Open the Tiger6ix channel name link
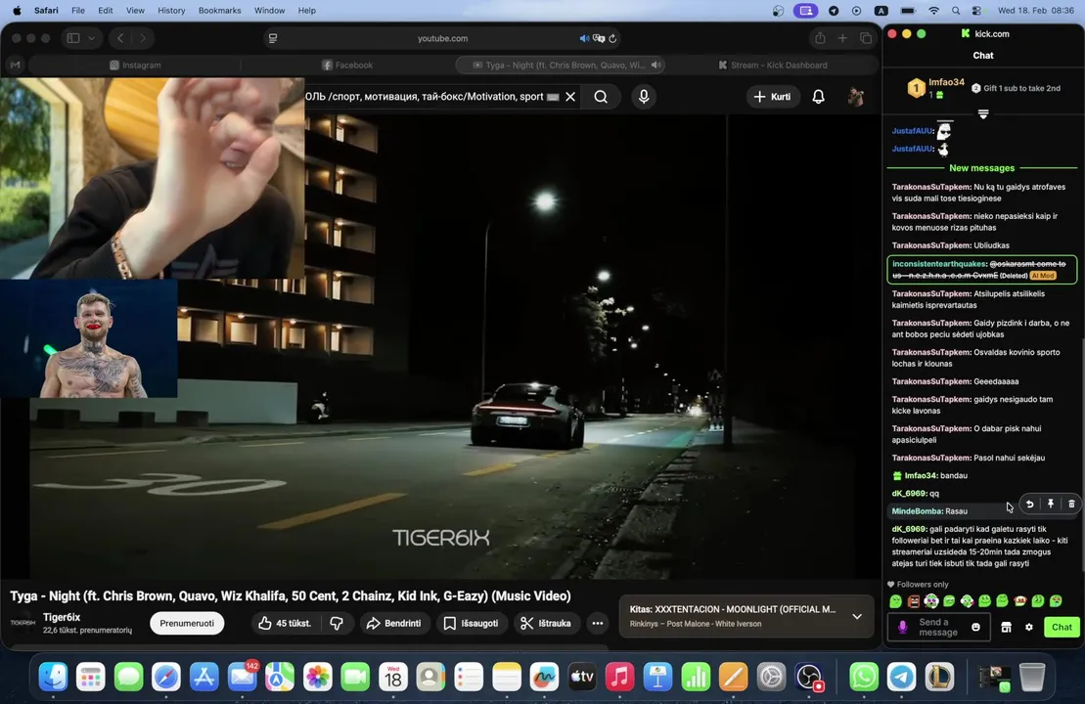Image resolution: width=1085 pixels, height=704 pixels. [x=62, y=617]
